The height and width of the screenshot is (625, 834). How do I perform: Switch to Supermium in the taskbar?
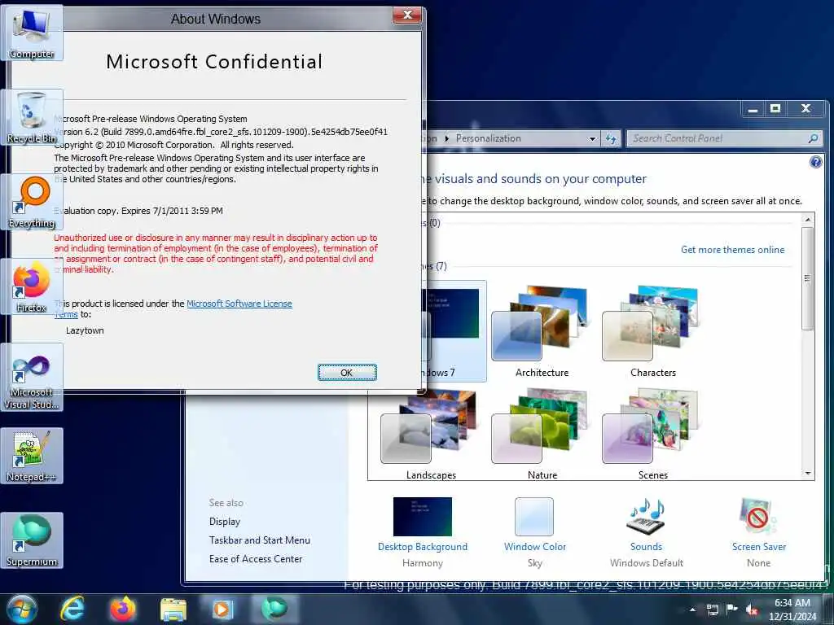point(274,609)
